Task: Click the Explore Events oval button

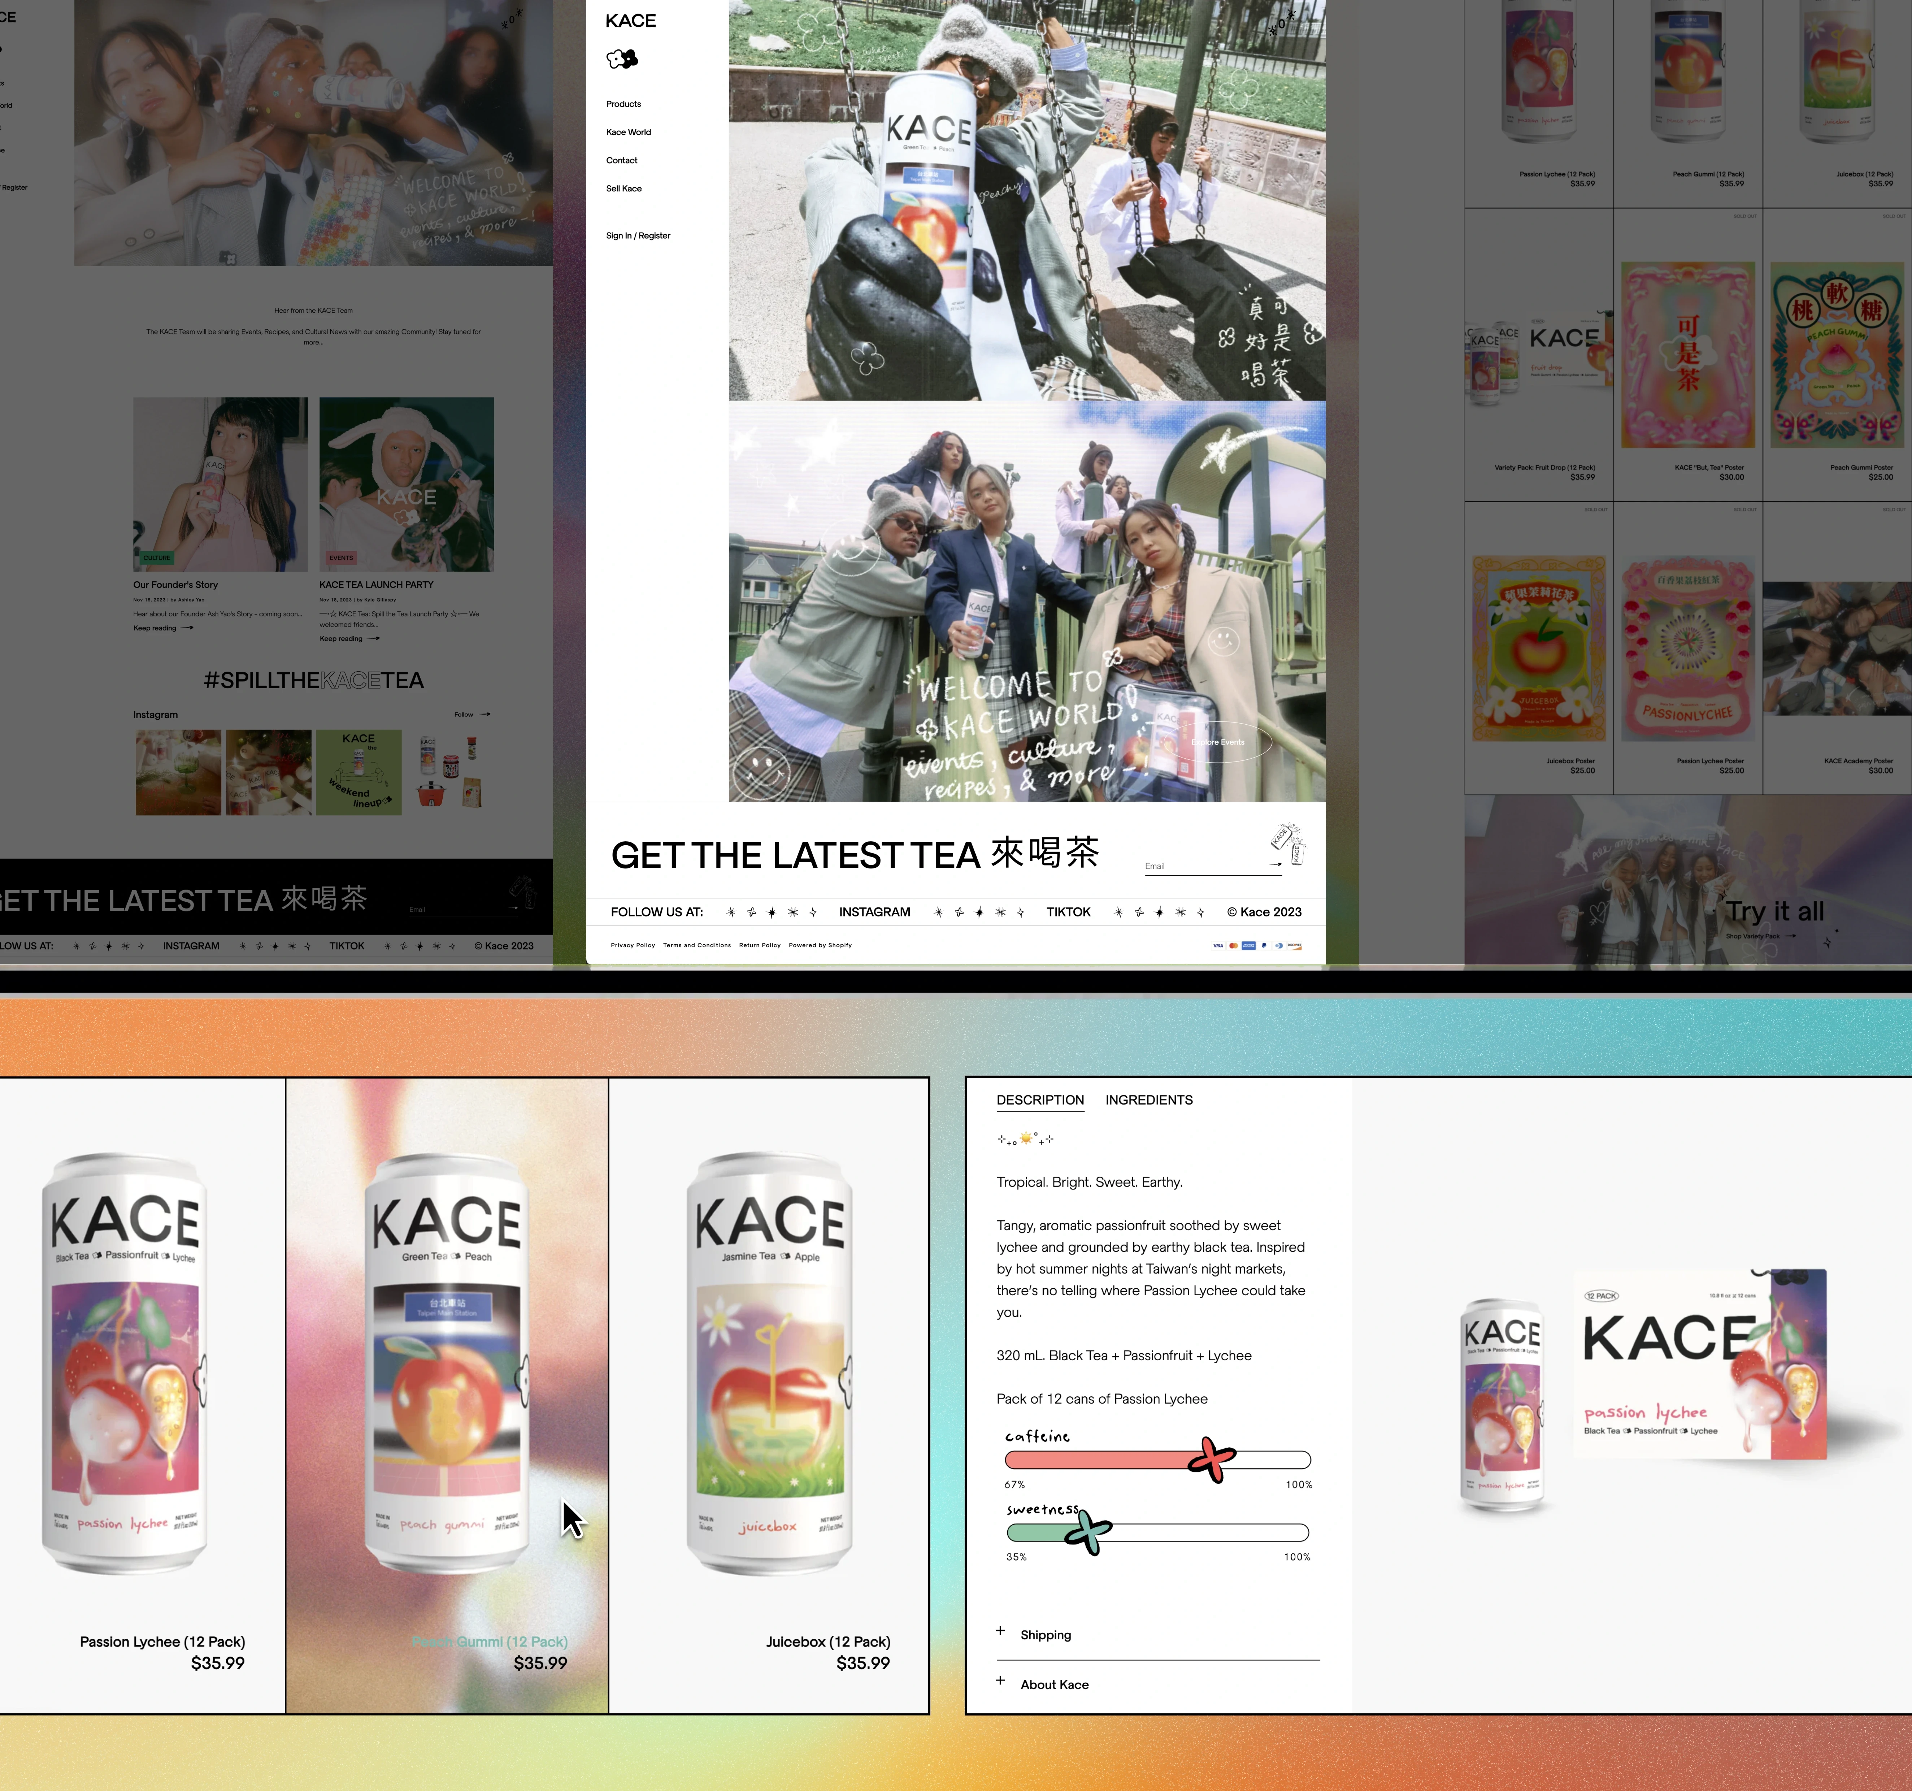Action: pyautogui.click(x=1218, y=742)
